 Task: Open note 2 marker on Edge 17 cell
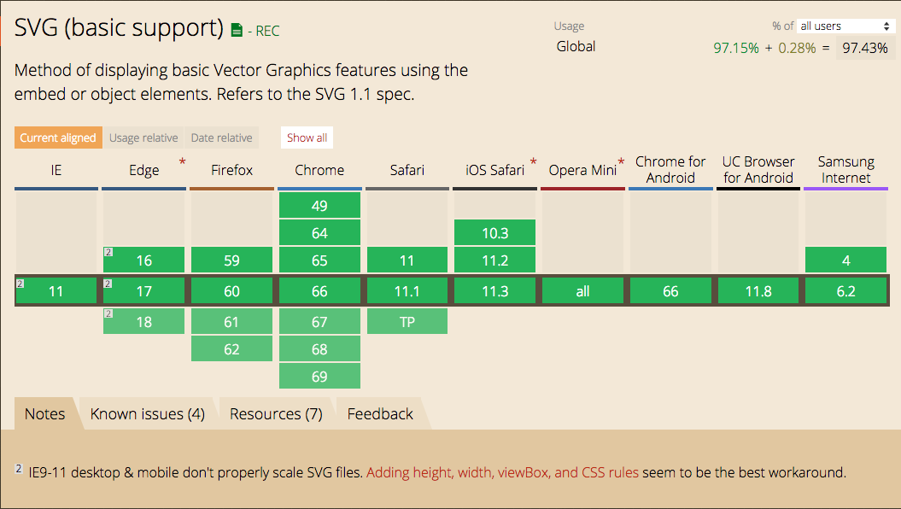point(108,284)
